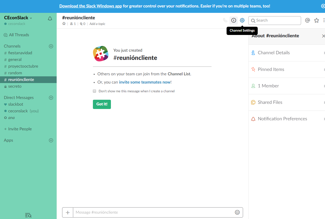Expand the Notification Preferences section
Viewport: 325px width, 219px height.
[287, 119]
